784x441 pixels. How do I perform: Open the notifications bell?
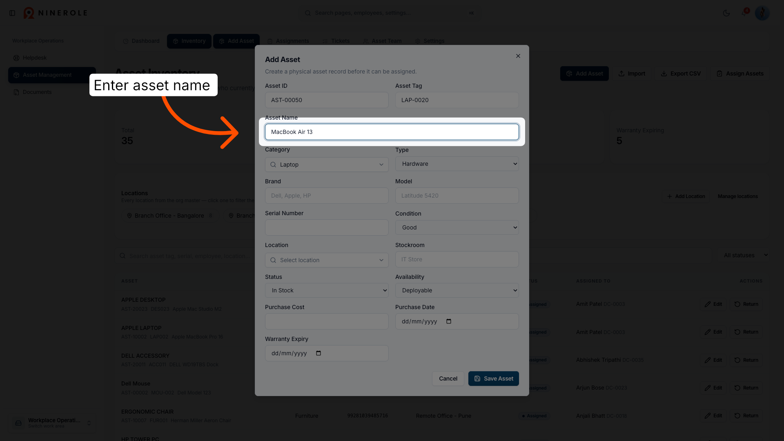744,13
